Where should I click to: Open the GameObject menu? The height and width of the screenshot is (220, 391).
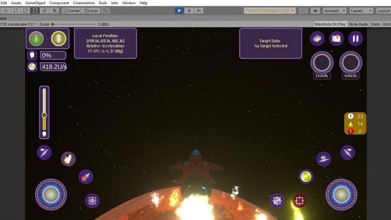(x=35, y=3)
